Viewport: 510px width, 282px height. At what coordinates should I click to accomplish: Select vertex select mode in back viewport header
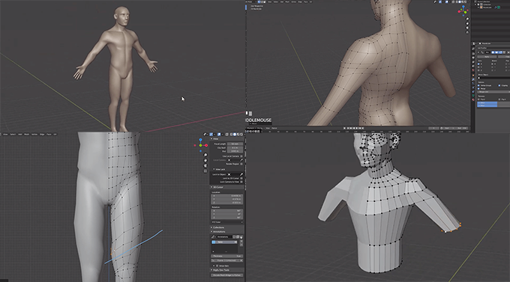pyautogui.click(x=259, y=2)
